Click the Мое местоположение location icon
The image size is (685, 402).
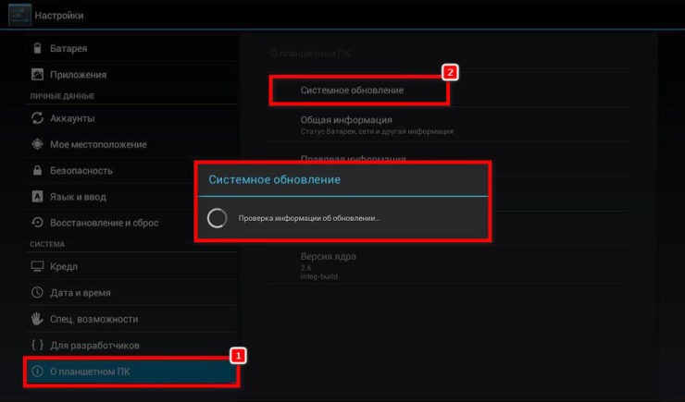coord(37,144)
